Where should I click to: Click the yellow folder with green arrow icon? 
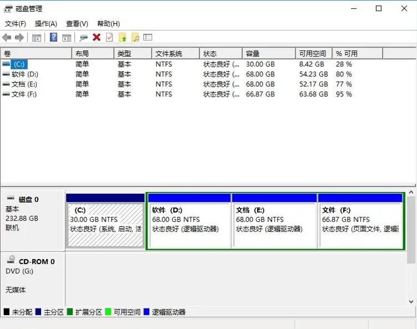pyautogui.click(x=122, y=37)
